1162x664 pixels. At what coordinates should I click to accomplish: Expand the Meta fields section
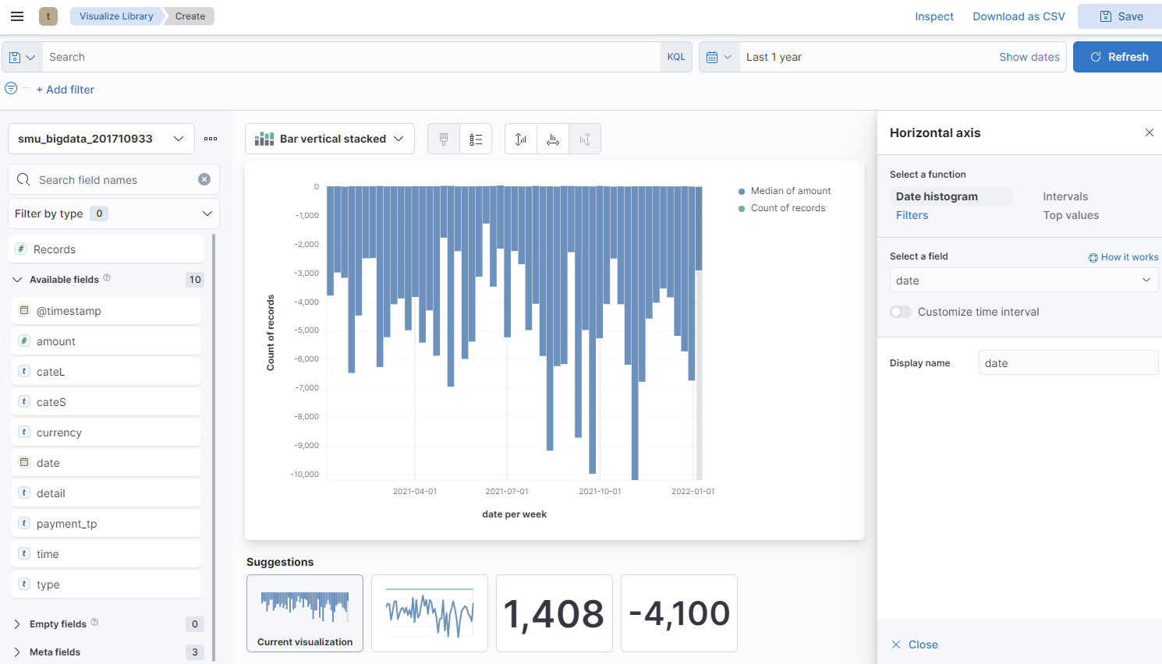point(17,652)
